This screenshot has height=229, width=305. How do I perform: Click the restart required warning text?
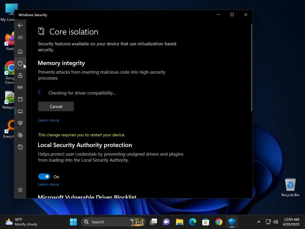click(x=82, y=135)
